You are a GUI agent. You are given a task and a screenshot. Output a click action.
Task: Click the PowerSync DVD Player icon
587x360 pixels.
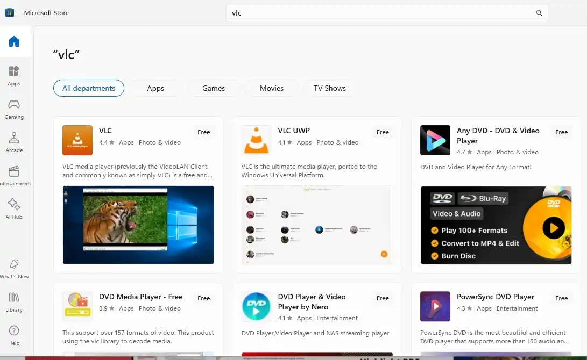point(435,306)
